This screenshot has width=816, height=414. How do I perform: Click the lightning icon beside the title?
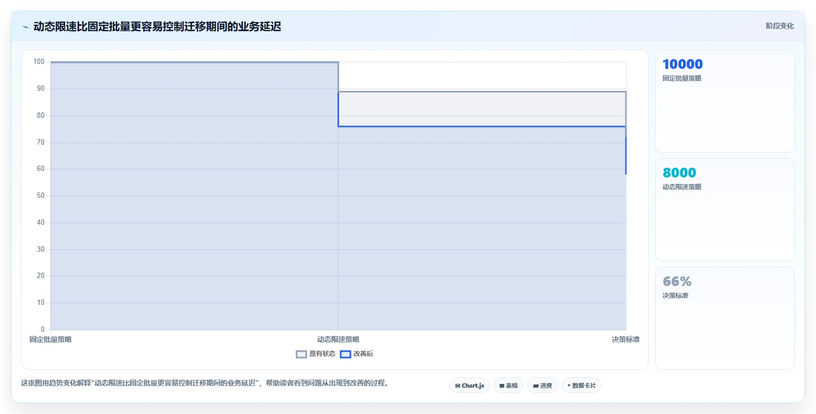25,27
